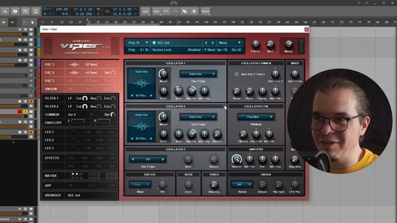This screenshot has width=397, height=223.
Task: Click the Filter 2 Cut mini knob in the sidebar
Action: [85, 107]
